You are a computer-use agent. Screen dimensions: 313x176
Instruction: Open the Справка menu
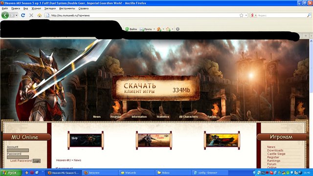point(84,9)
